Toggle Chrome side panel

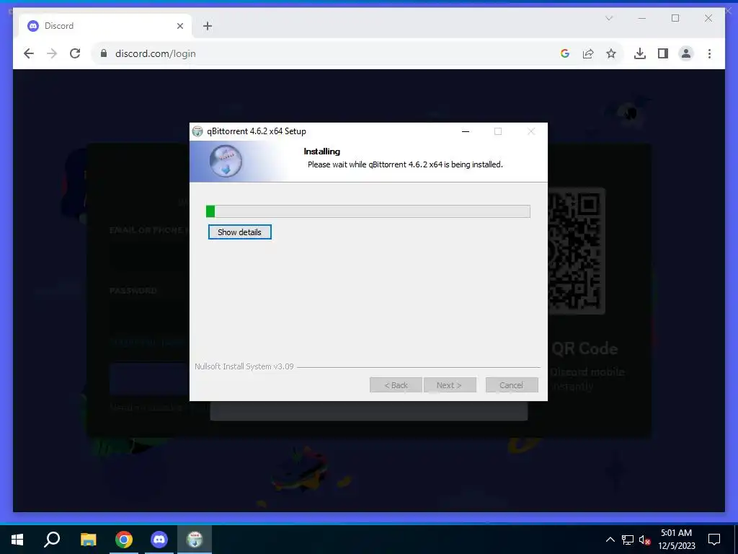[663, 53]
